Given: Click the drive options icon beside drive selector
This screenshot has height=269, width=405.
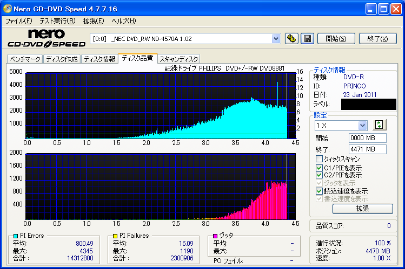Looking at the screenshot, I should [291, 39].
